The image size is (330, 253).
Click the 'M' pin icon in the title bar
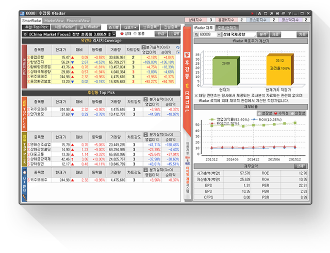coord(277,13)
